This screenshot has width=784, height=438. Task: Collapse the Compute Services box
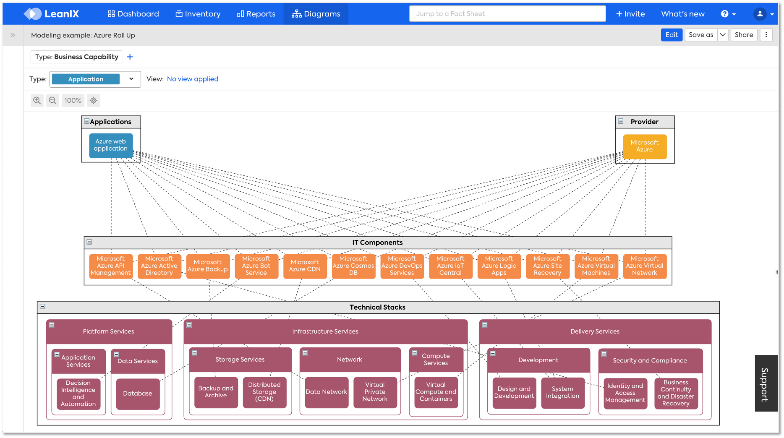pyautogui.click(x=414, y=353)
